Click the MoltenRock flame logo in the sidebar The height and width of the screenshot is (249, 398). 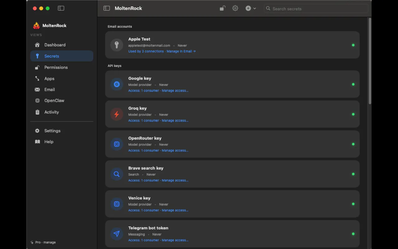37,26
